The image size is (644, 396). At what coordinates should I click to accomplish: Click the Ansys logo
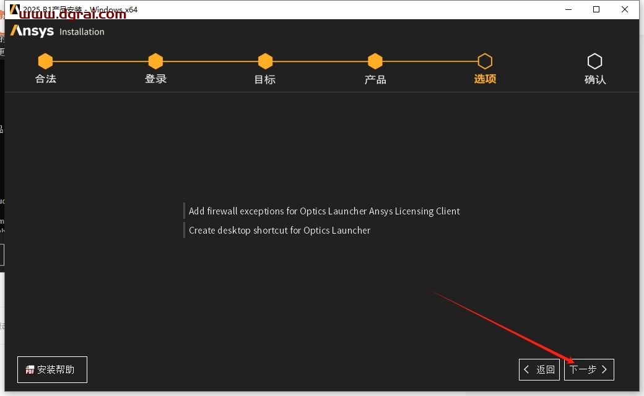32,31
